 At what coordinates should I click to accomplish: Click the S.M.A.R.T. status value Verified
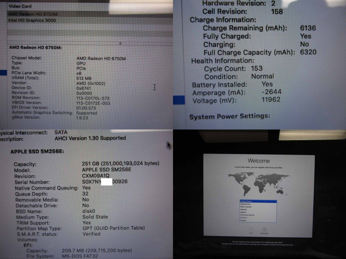click(91, 234)
